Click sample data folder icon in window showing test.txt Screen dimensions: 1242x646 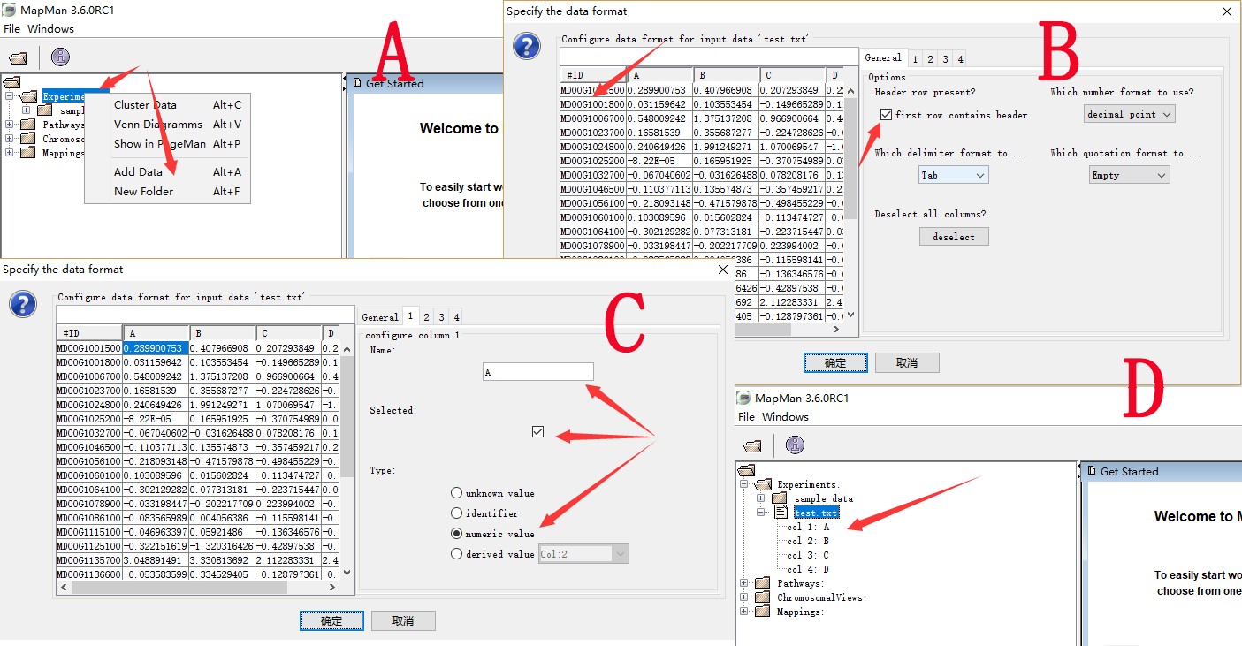(x=780, y=498)
